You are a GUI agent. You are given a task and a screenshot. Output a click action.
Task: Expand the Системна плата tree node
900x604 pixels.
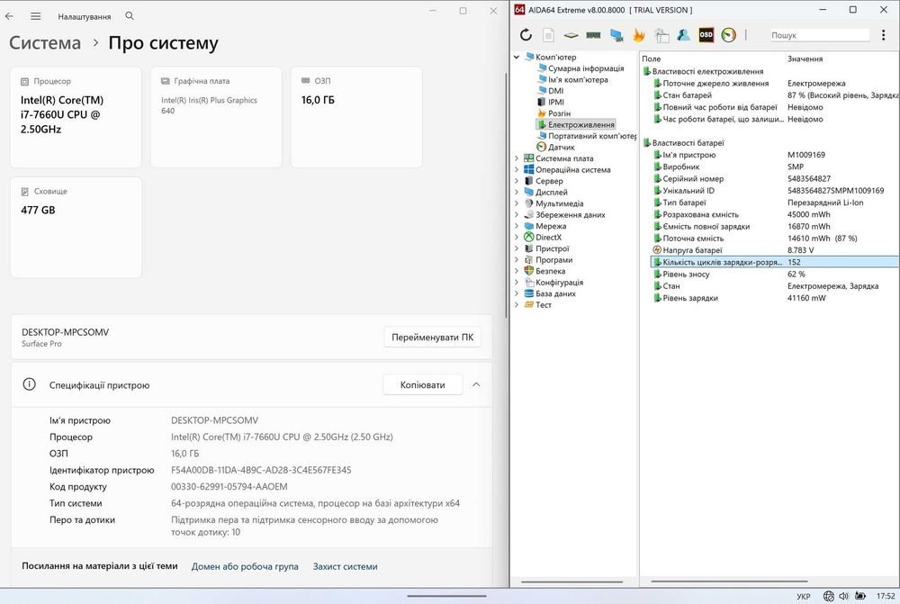[x=517, y=158]
